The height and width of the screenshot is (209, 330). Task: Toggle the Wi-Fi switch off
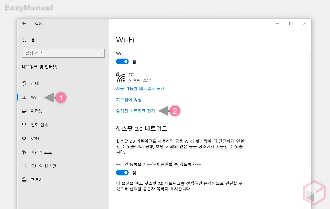coord(122,61)
